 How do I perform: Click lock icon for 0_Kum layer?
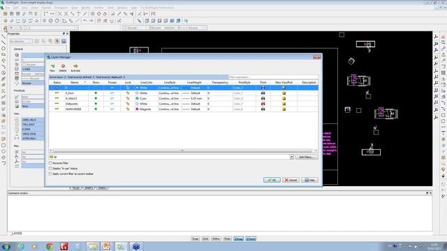[x=128, y=93]
